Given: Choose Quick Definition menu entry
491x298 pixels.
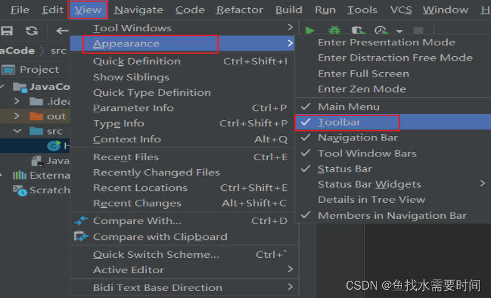Looking at the screenshot, I should [x=183, y=61].
